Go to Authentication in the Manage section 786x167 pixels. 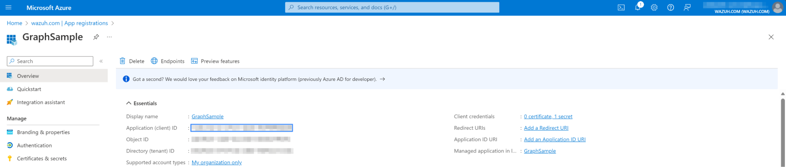(34, 145)
